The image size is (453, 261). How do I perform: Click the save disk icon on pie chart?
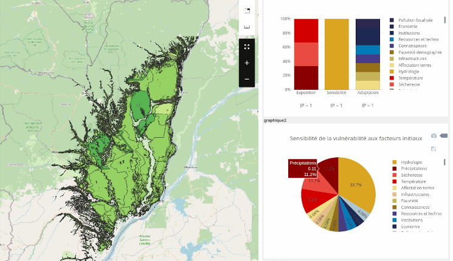(433, 149)
